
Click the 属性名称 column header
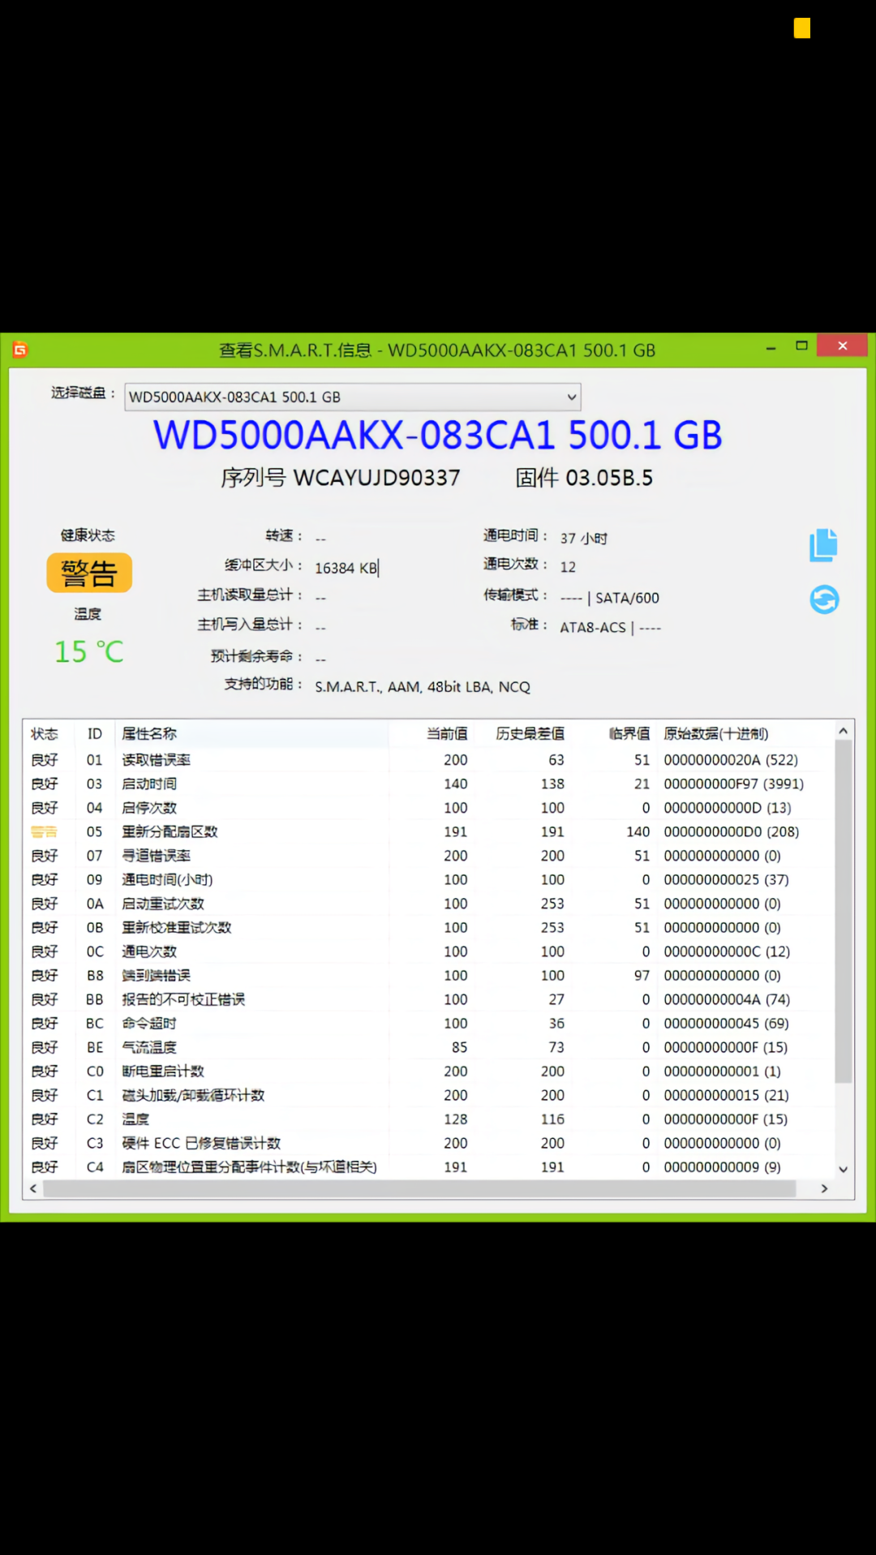click(x=149, y=734)
